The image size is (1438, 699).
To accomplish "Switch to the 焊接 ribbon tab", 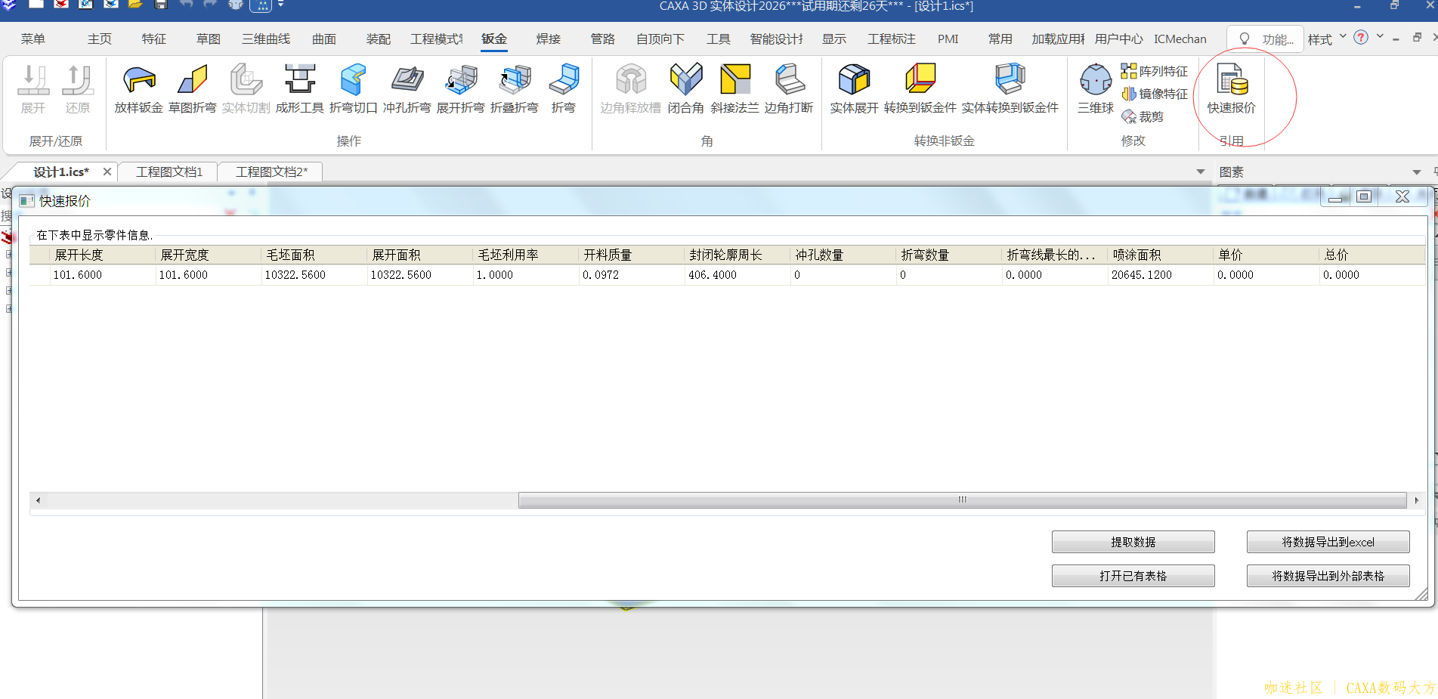I will 548,39.
